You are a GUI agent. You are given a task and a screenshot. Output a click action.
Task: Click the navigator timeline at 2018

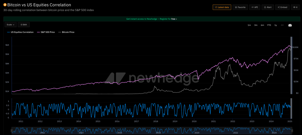[158, 133]
